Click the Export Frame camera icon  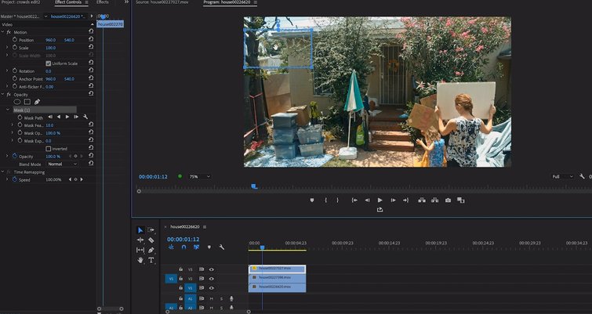448,200
